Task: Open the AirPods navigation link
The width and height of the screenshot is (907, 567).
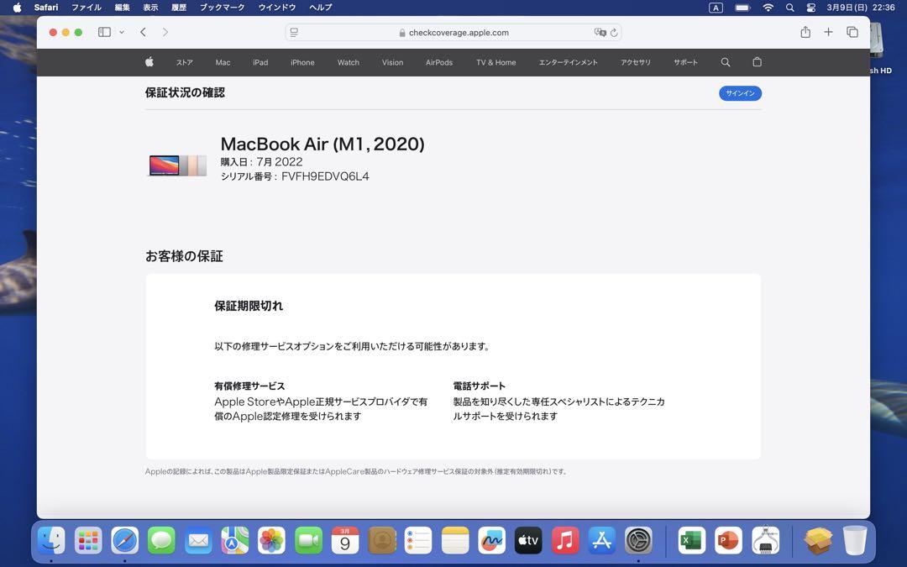Action: coord(439,62)
